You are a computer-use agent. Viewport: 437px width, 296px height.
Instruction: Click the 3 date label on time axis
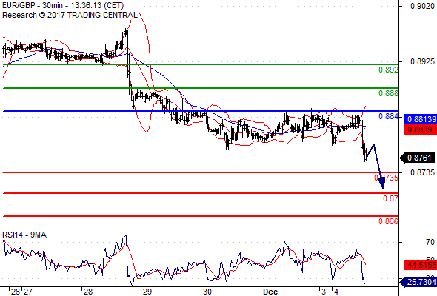coord(324,292)
